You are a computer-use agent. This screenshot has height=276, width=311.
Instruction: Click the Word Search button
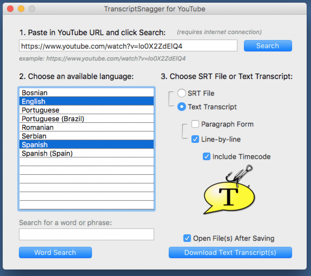55,252
